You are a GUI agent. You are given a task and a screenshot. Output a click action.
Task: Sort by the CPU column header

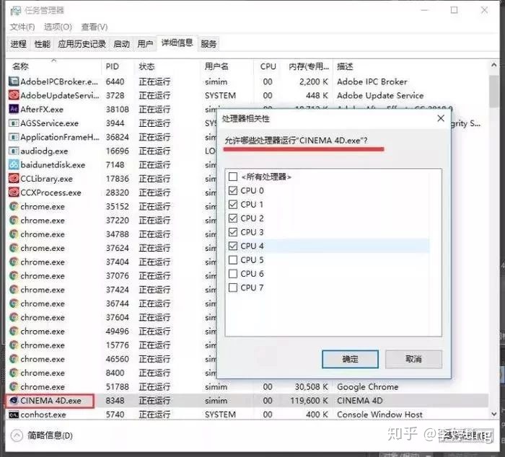(x=268, y=66)
